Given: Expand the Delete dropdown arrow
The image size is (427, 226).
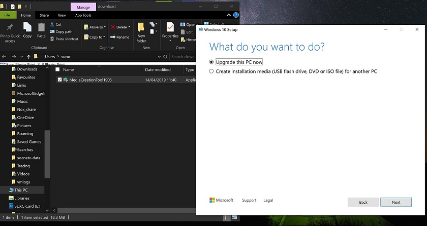Looking at the screenshot, I should pos(129,27).
